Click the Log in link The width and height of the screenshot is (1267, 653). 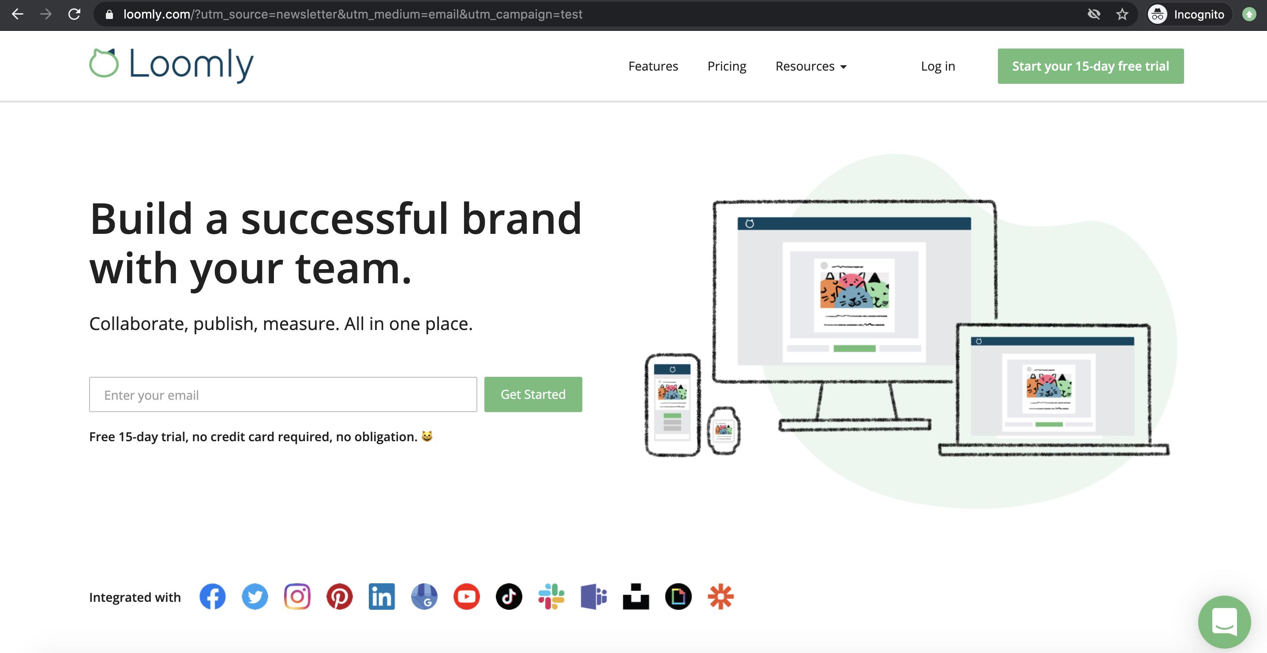tap(937, 66)
